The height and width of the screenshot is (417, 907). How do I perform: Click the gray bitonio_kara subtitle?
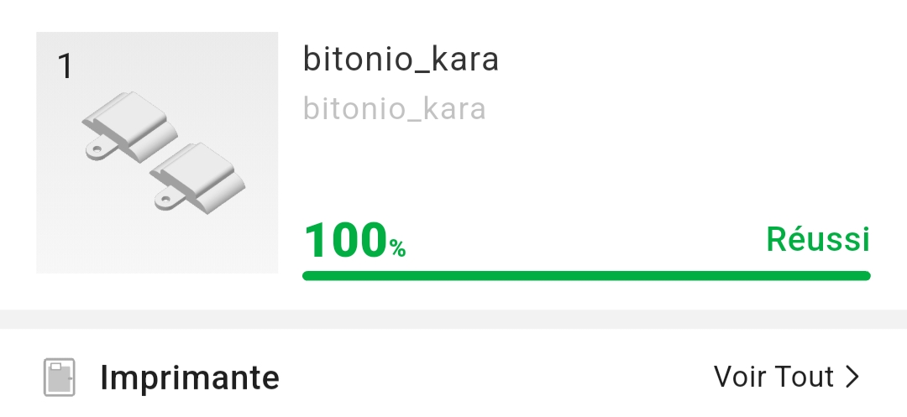pos(394,109)
